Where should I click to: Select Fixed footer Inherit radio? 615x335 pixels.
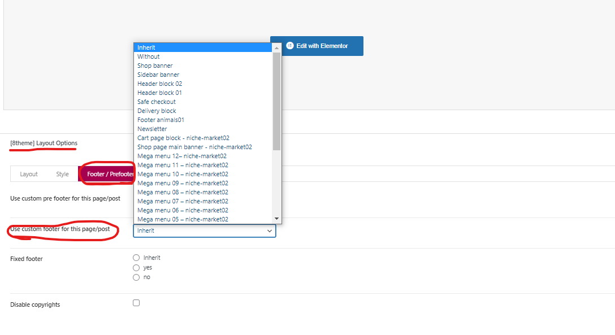[x=136, y=258]
